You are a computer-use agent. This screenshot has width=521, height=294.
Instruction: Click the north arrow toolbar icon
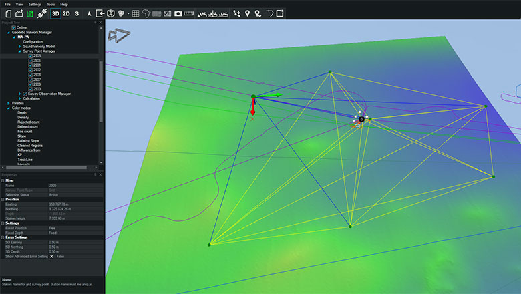pos(89,13)
